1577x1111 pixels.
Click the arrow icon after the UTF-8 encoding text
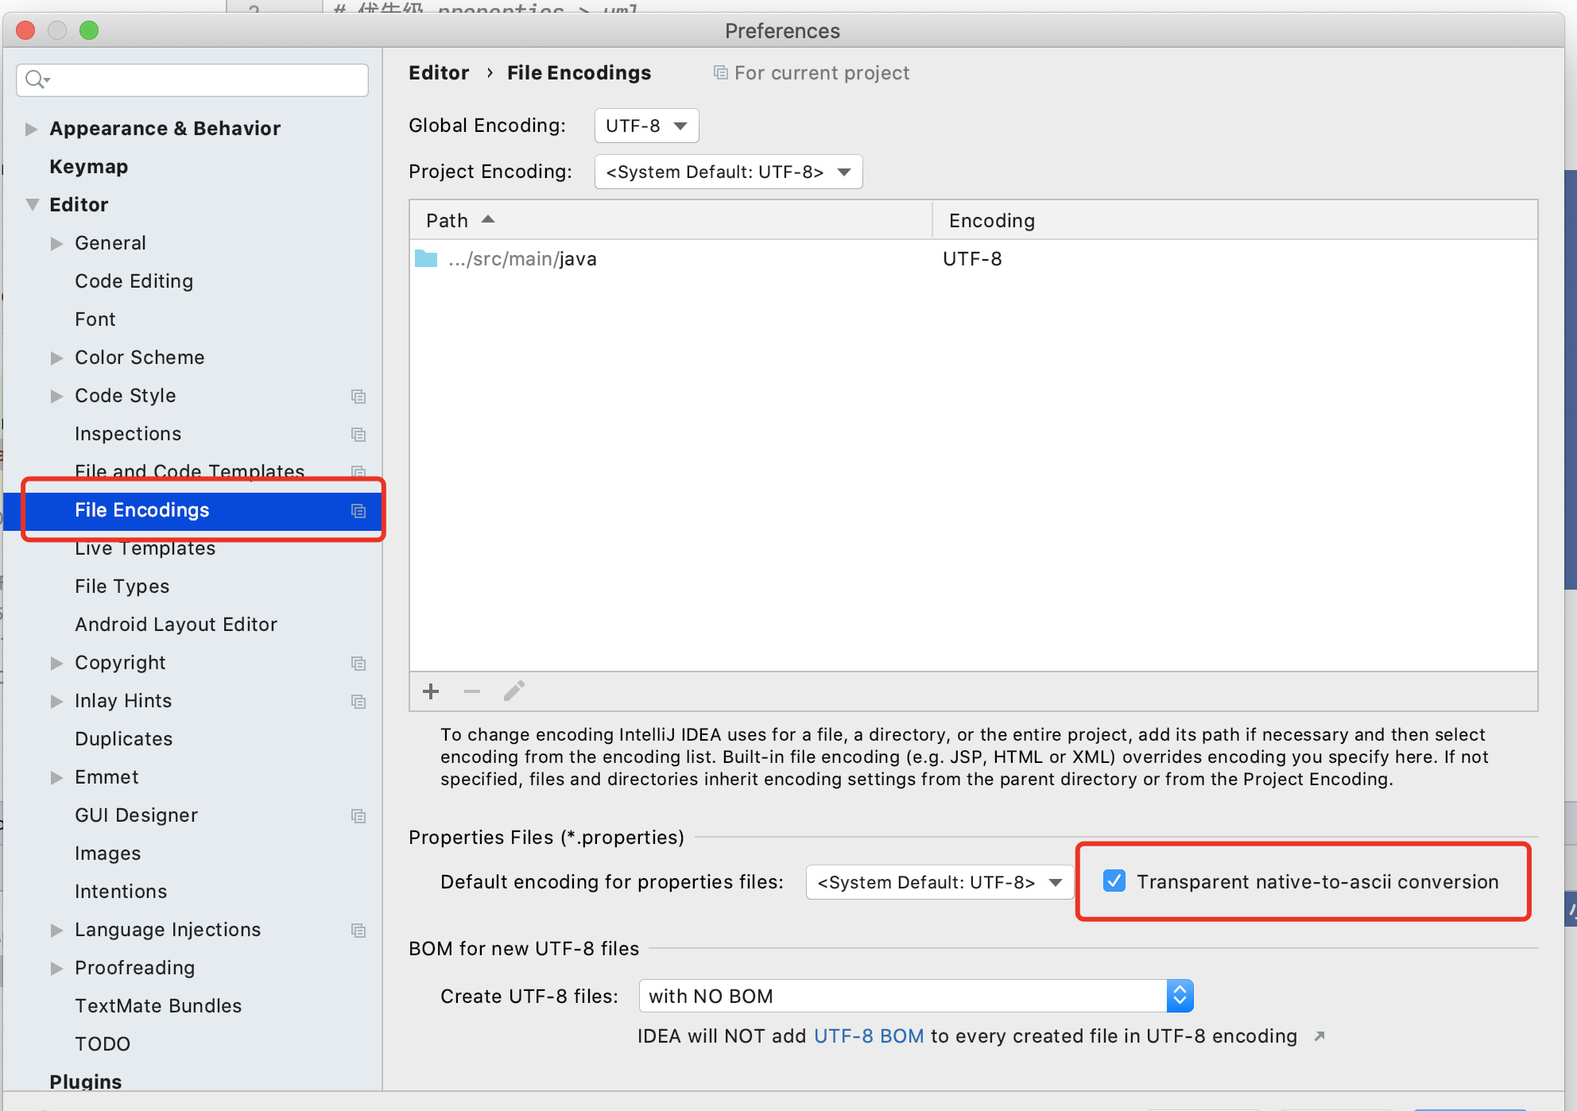1319,1036
